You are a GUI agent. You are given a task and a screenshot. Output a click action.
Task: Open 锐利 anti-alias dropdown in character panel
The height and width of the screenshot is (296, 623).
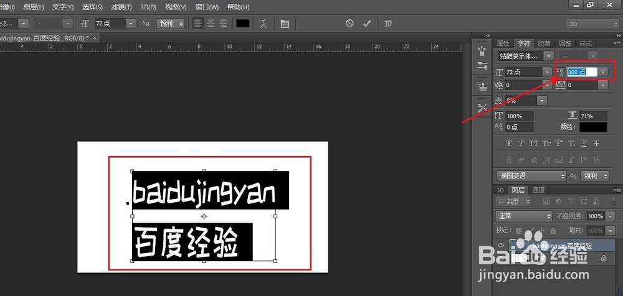[595, 176]
